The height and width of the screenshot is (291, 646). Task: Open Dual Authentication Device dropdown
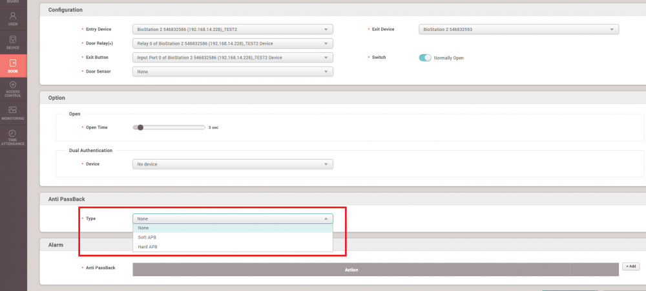233,164
